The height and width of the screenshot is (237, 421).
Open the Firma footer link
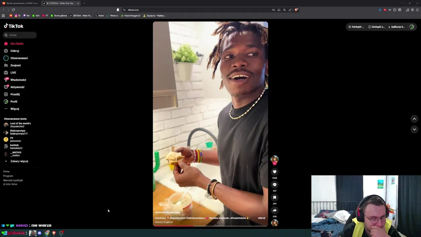(x=6, y=171)
